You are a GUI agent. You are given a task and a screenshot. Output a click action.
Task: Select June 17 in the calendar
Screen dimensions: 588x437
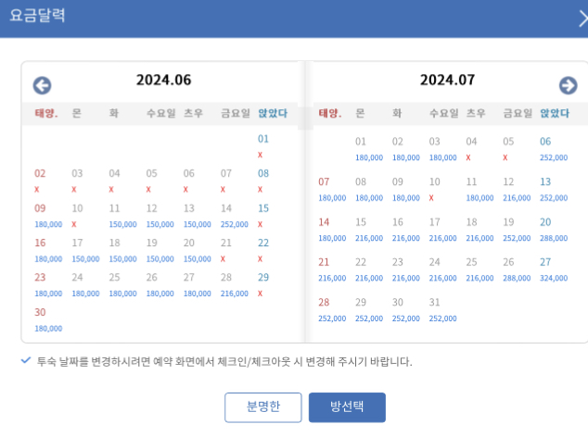85,251
